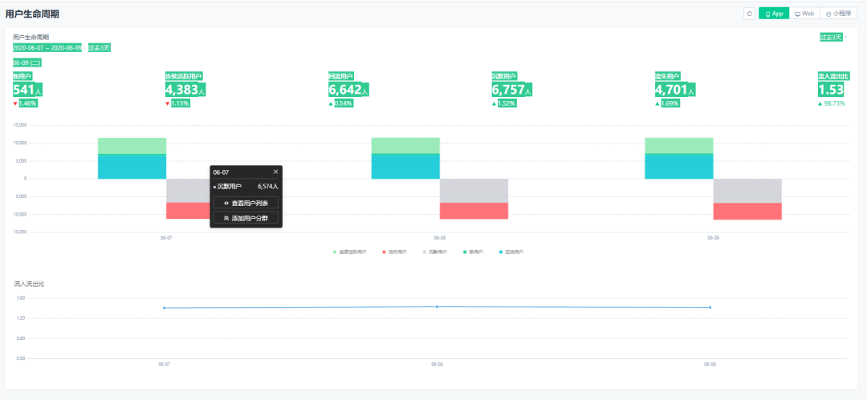Open the 过去3天 date range dropdown
Image resolution: width=867 pixels, height=400 pixels.
click(833, 37)
